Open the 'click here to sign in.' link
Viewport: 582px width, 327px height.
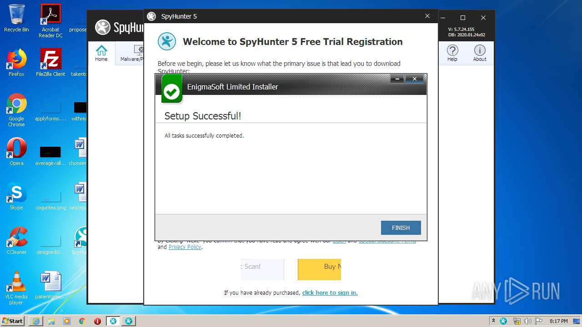pos(330,292)
